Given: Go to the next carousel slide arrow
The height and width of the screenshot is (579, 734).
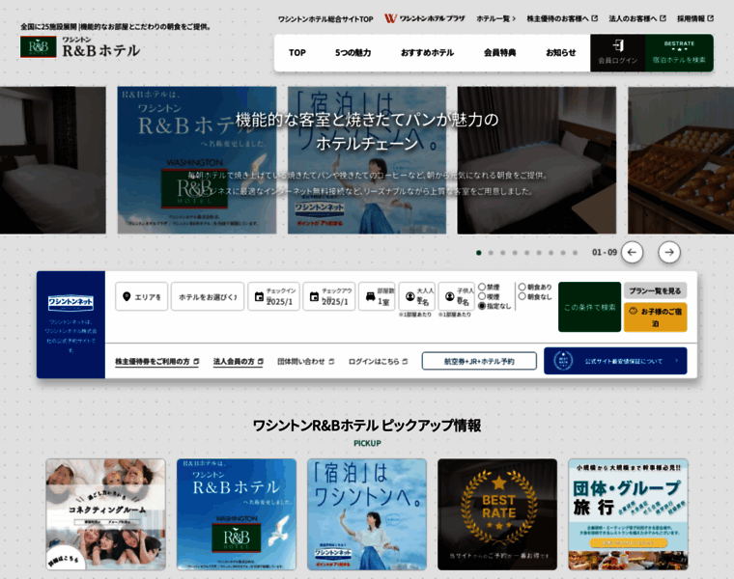Looking at the screenshot, I should click(x=669, y=252).
